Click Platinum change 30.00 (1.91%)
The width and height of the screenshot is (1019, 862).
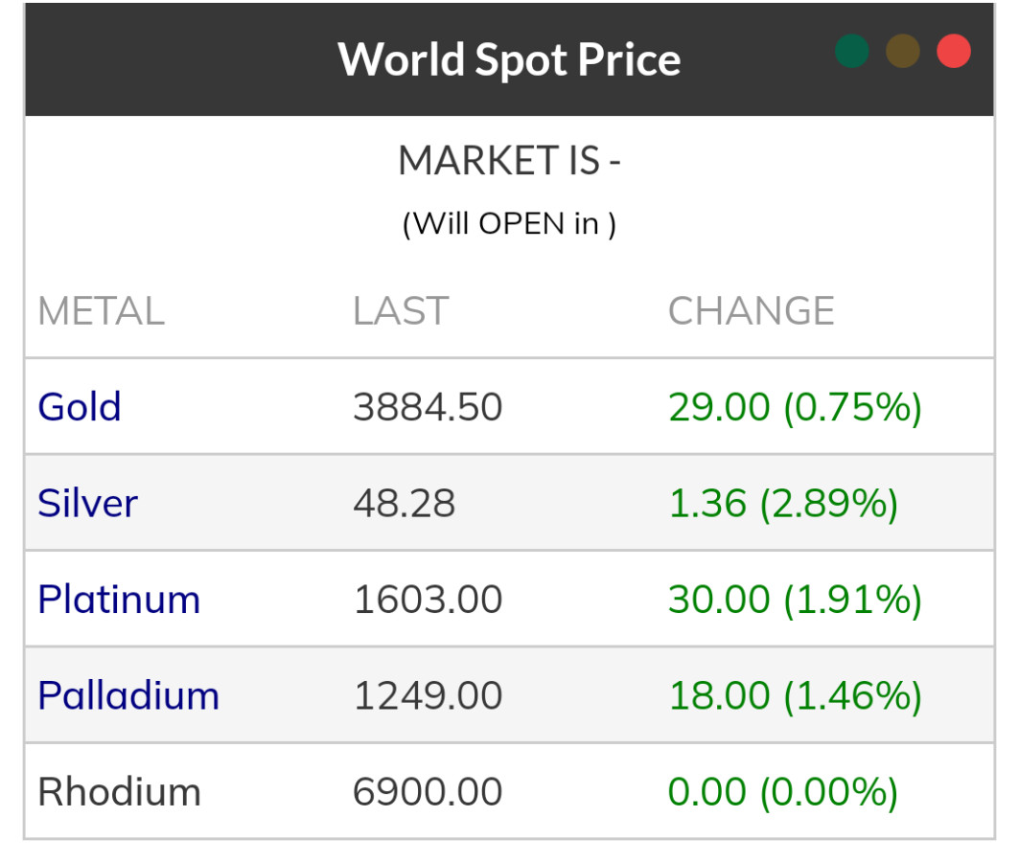coord(795,600)
